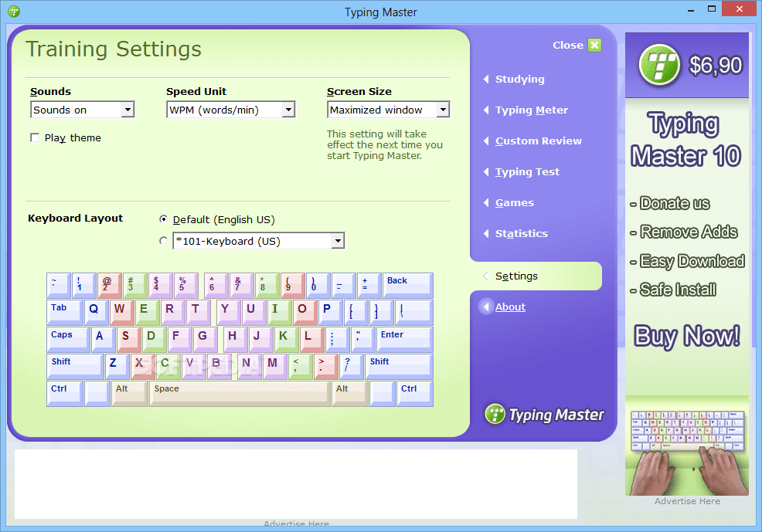The image size is (762, 532).
Task: Click the left Alt key on keyboard diagram
Action: (129, 393)
